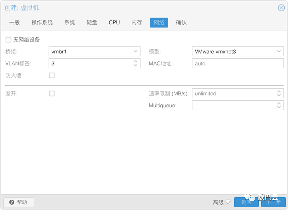
Task: Open the 模型 VMware vmxnet3 dropdown
Action: click(279, 51)
